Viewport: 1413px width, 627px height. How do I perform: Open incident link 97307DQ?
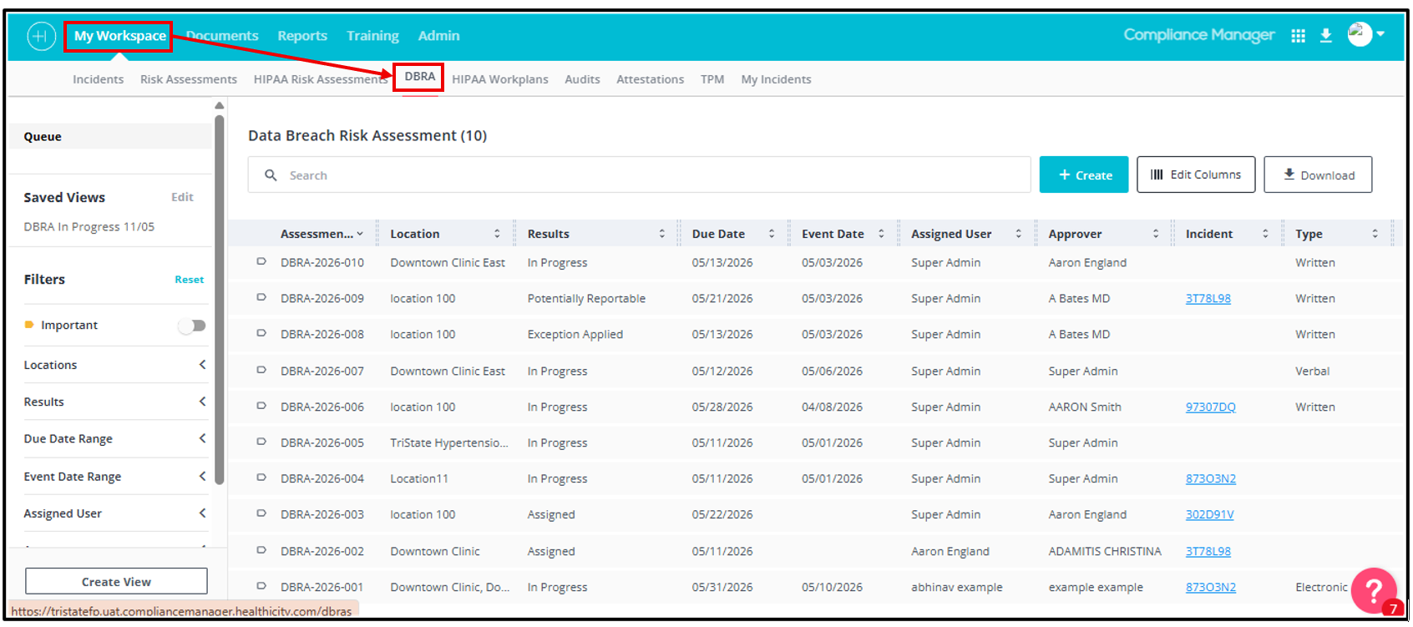pos(1210,407)
